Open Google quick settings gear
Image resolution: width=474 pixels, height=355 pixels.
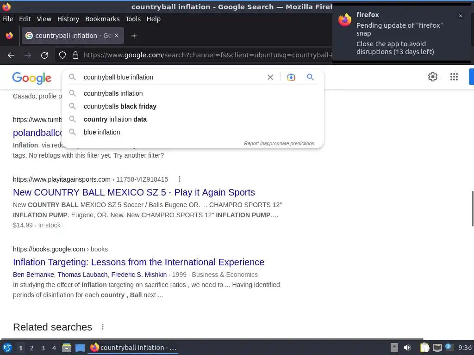pos(433,77)
